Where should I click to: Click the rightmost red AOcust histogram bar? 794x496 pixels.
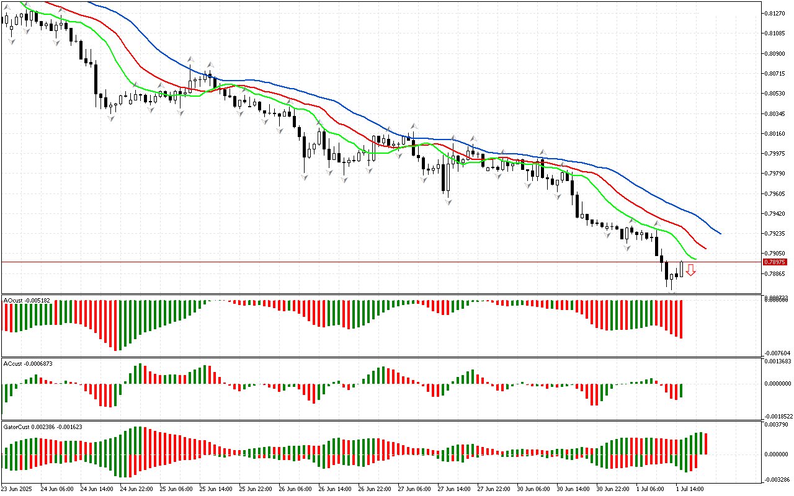coord(681,319)
